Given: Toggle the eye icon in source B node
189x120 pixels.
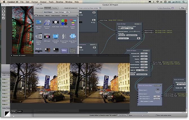Looking at the screenshot, I should coord(94,47).
